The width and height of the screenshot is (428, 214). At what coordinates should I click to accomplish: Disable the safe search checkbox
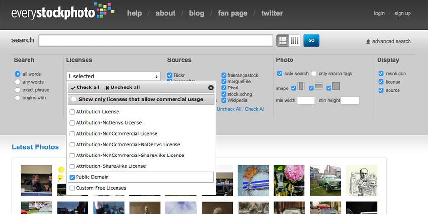280,73
